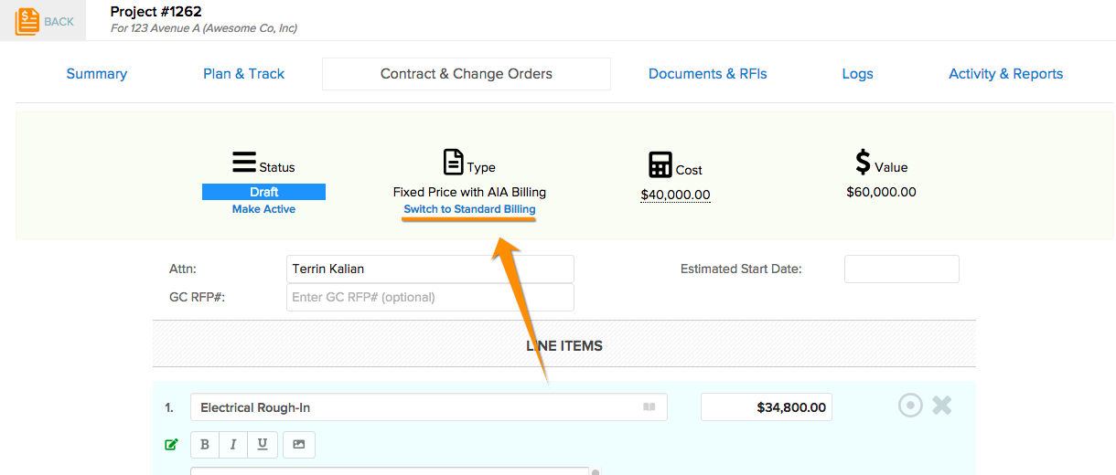Toggle the circle target icon on line item 1

click(x=910, y=406)
